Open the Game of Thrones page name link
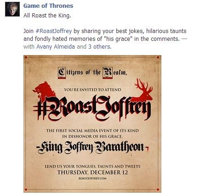The image size is (217, 195). pos(48,6)
